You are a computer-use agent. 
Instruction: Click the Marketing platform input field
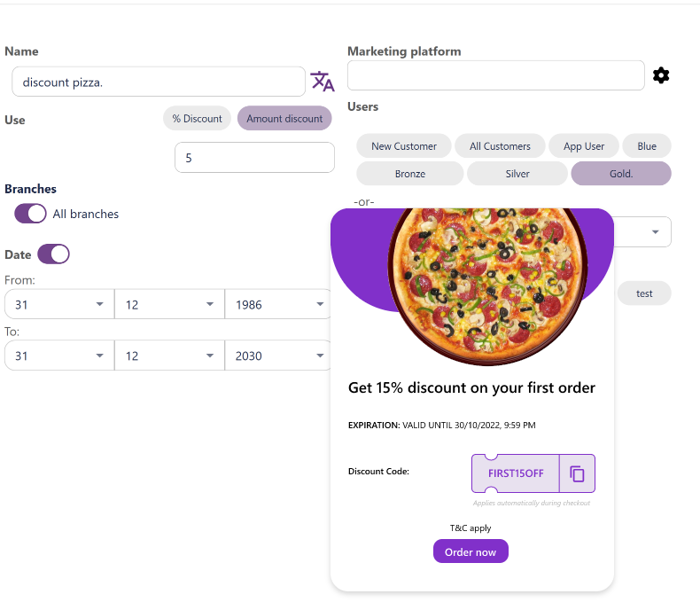[496, 75]
